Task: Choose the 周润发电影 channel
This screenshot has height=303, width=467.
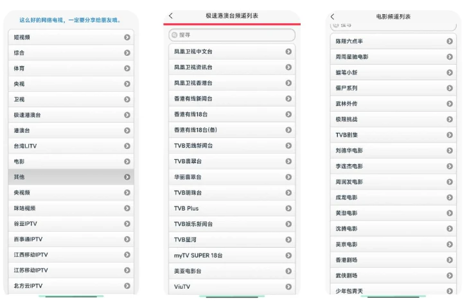Action: point(393,182)
